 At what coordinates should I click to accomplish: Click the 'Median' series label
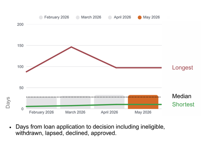click(x=181, y=96)
